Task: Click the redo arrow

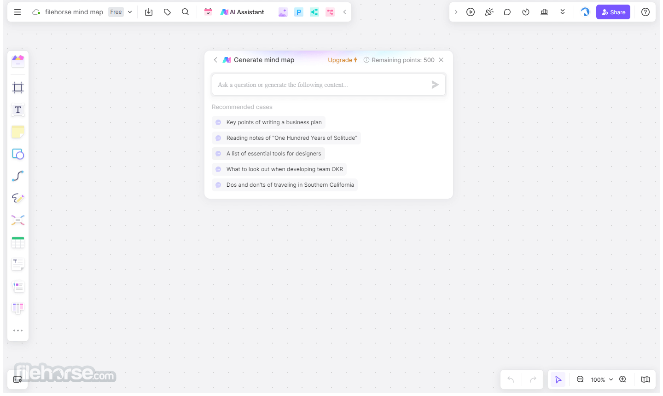Action: (533, 379)
